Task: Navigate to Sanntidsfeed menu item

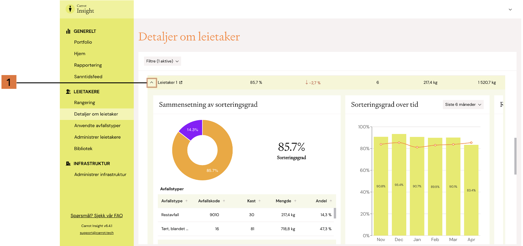Action: pyautogui.click(x=88, y=77)
